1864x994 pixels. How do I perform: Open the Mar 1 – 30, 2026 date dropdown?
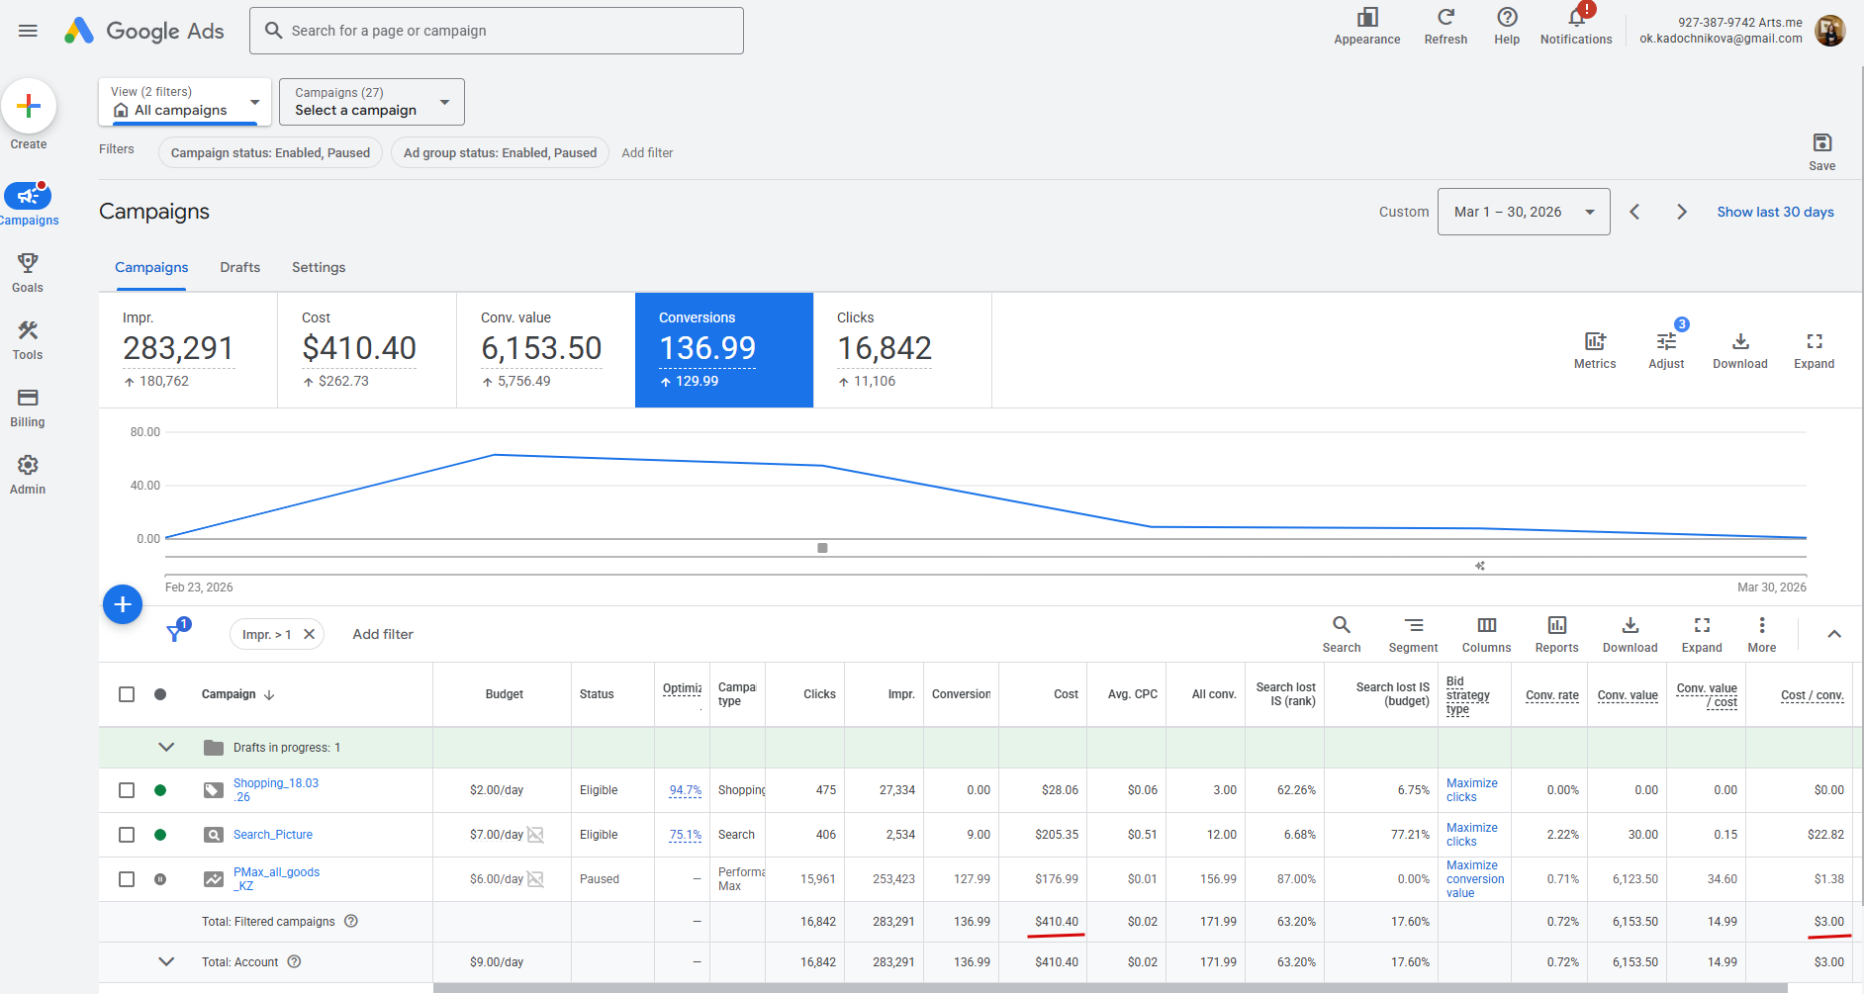(x=1524, y=212)
